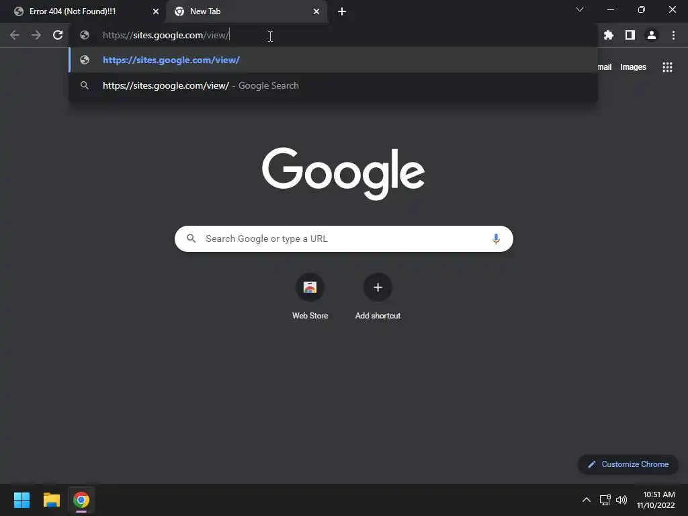The width and height of the screenshot is (688, 516).
Task: Start voice search with microphone icon
Action: (x=496, y=239)
